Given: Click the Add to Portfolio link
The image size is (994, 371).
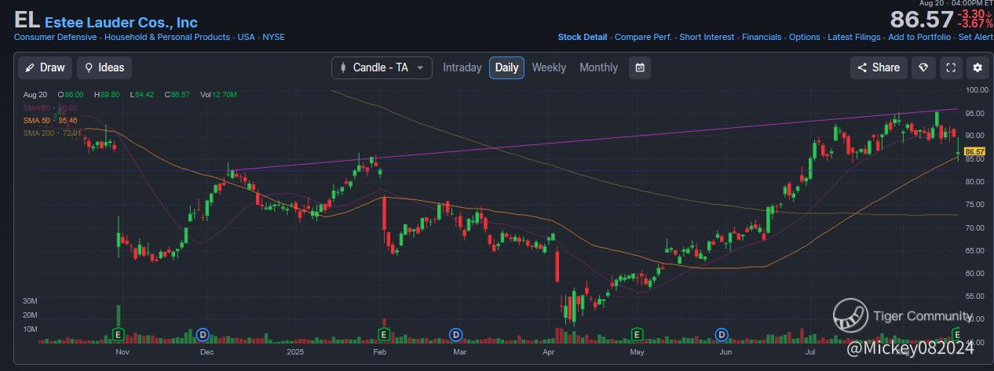Looking at the screenshot, I should click(x=919, y=37).
